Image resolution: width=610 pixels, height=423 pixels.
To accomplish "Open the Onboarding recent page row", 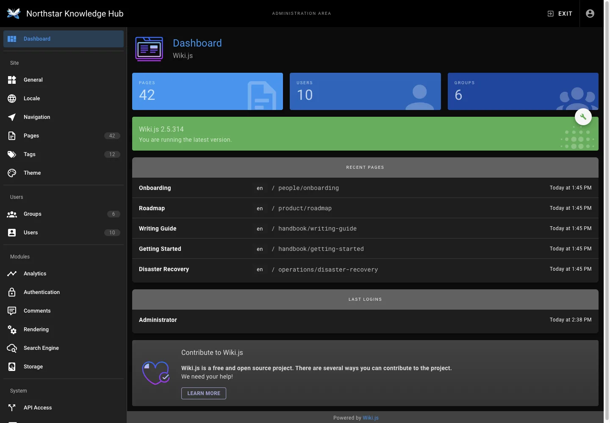I will click(365, 188).
